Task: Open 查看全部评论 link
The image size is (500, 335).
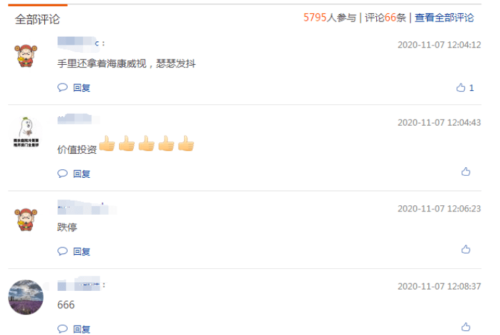Action: click(444, 18)
